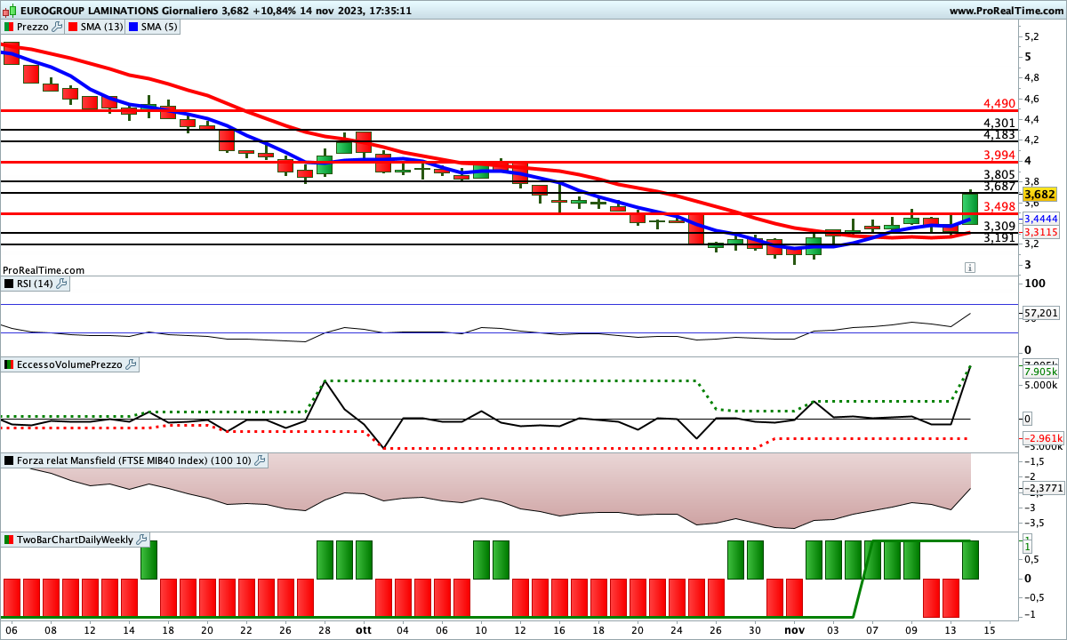This screenshot has width=1067, height=640.
Task: Click the first red candle at chart start
Action: [12, 52]
